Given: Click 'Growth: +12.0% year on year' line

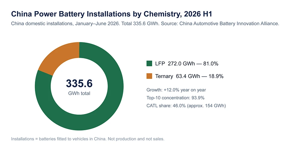Looking at the screenshot, I should click(x=176, y=90).
